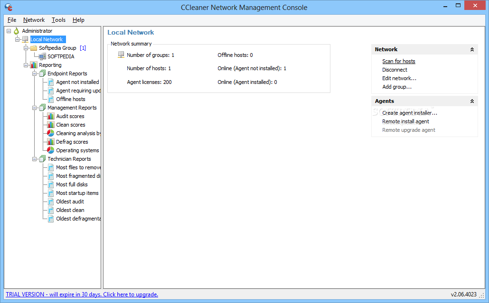
Task: Click Scan for hosts link
Action: [x=399, y=61]
